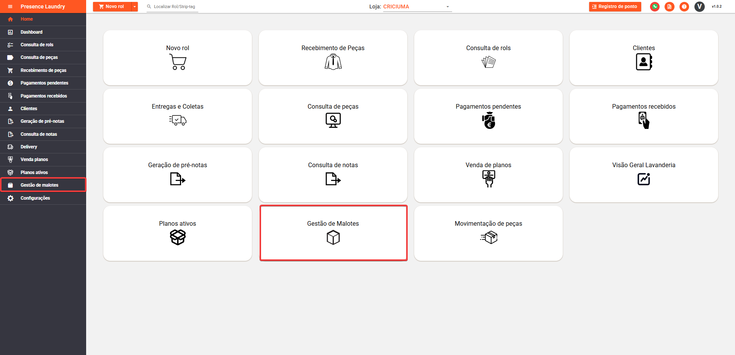Click the Registro de ponto button
Screen dimensions: 735x355
coord(615,7)
